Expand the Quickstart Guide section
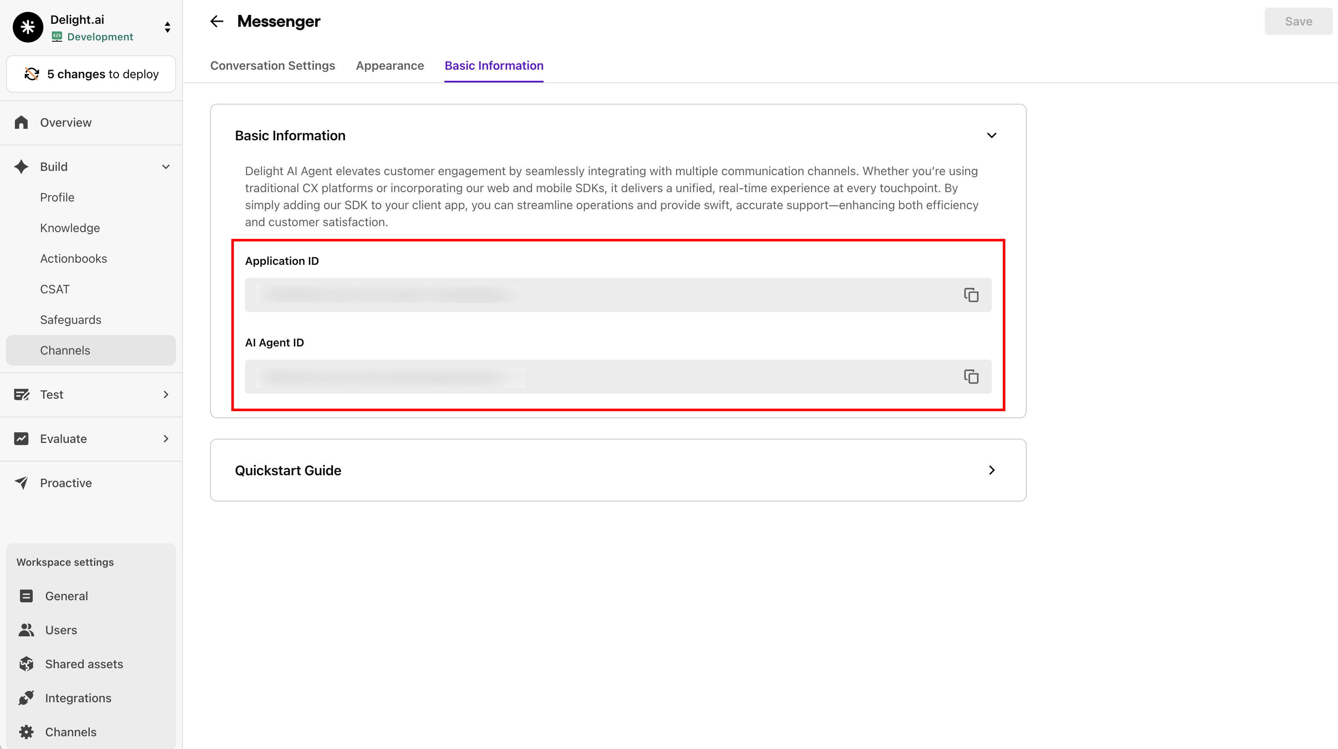Viewport: 1338px width, 749px height. pyautogui.click(x=991, y=470)
